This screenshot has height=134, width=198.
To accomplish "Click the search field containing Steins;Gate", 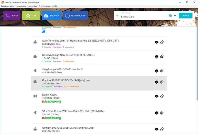I will pyautogui.click(x=143, y=17).
